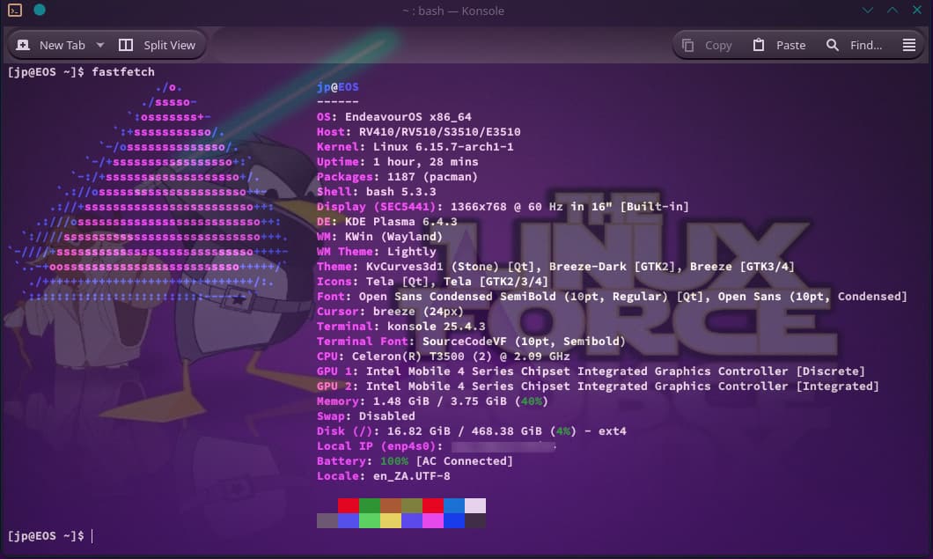Viewport: 933px width, 559px height.
Task: Click the DE value 'KDE Plasma 6.4.3'
Action: pos(401,222)
